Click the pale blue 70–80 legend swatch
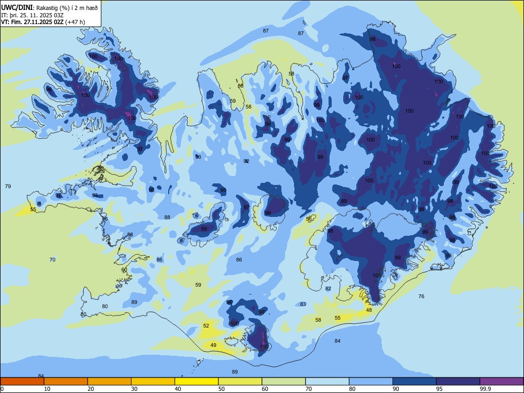 pos(327,381)
